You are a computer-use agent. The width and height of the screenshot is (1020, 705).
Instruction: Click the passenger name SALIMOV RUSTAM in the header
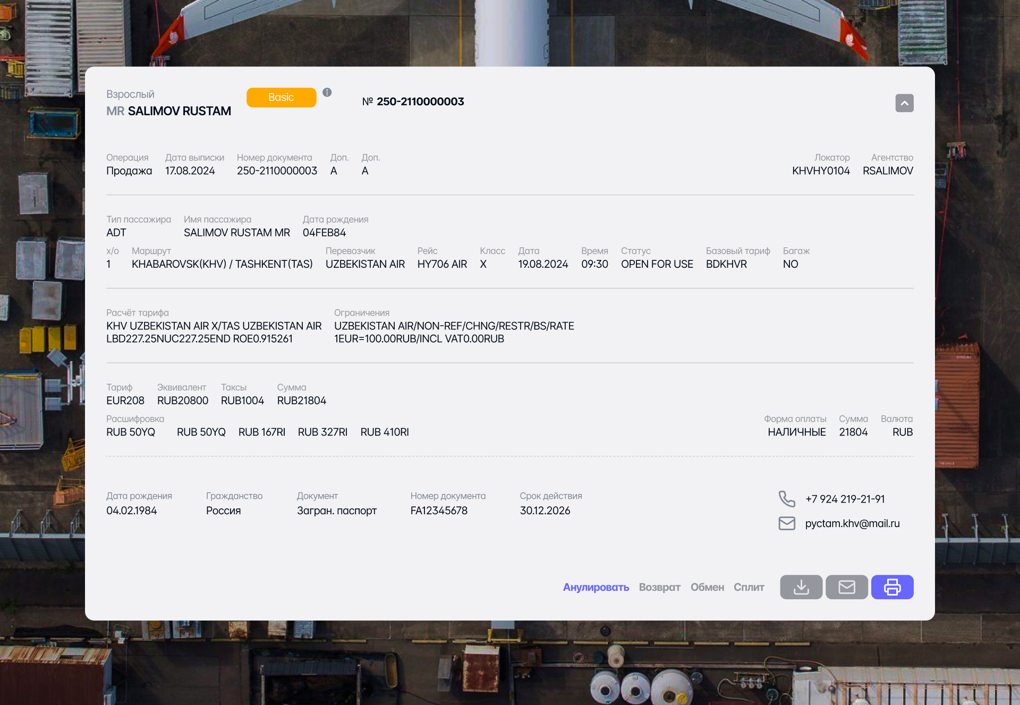click(x=179, y=111)
